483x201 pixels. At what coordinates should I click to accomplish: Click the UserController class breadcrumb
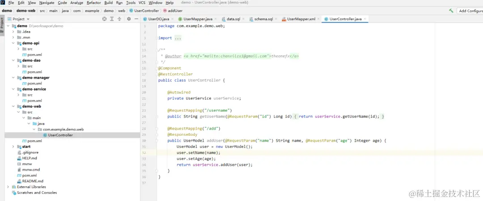pos(144,10)
